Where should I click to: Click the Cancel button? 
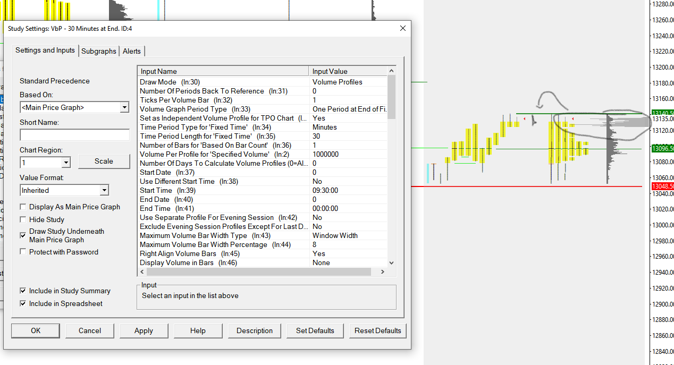point(90,330)
